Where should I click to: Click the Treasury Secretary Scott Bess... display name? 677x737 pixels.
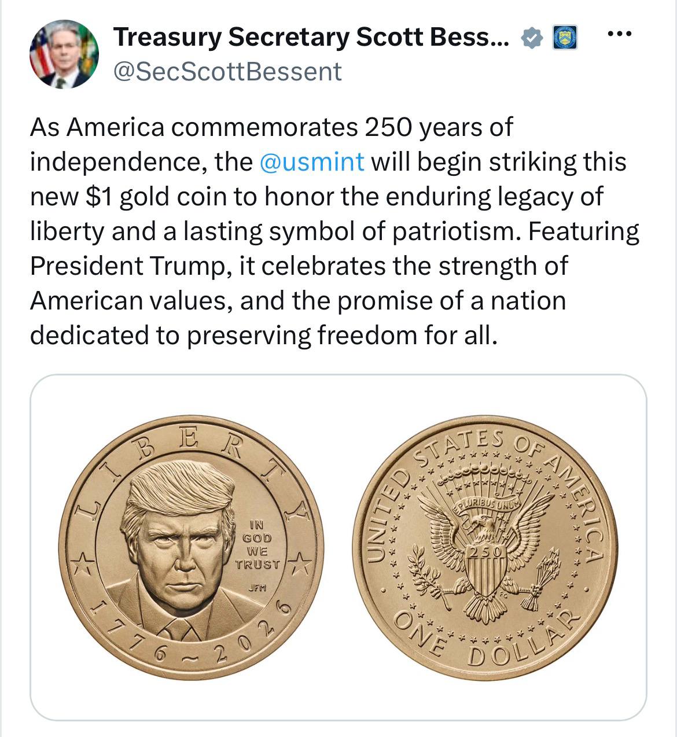click(x=311, y=38)
